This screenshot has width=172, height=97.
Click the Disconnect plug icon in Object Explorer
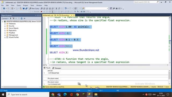(13, 19)
